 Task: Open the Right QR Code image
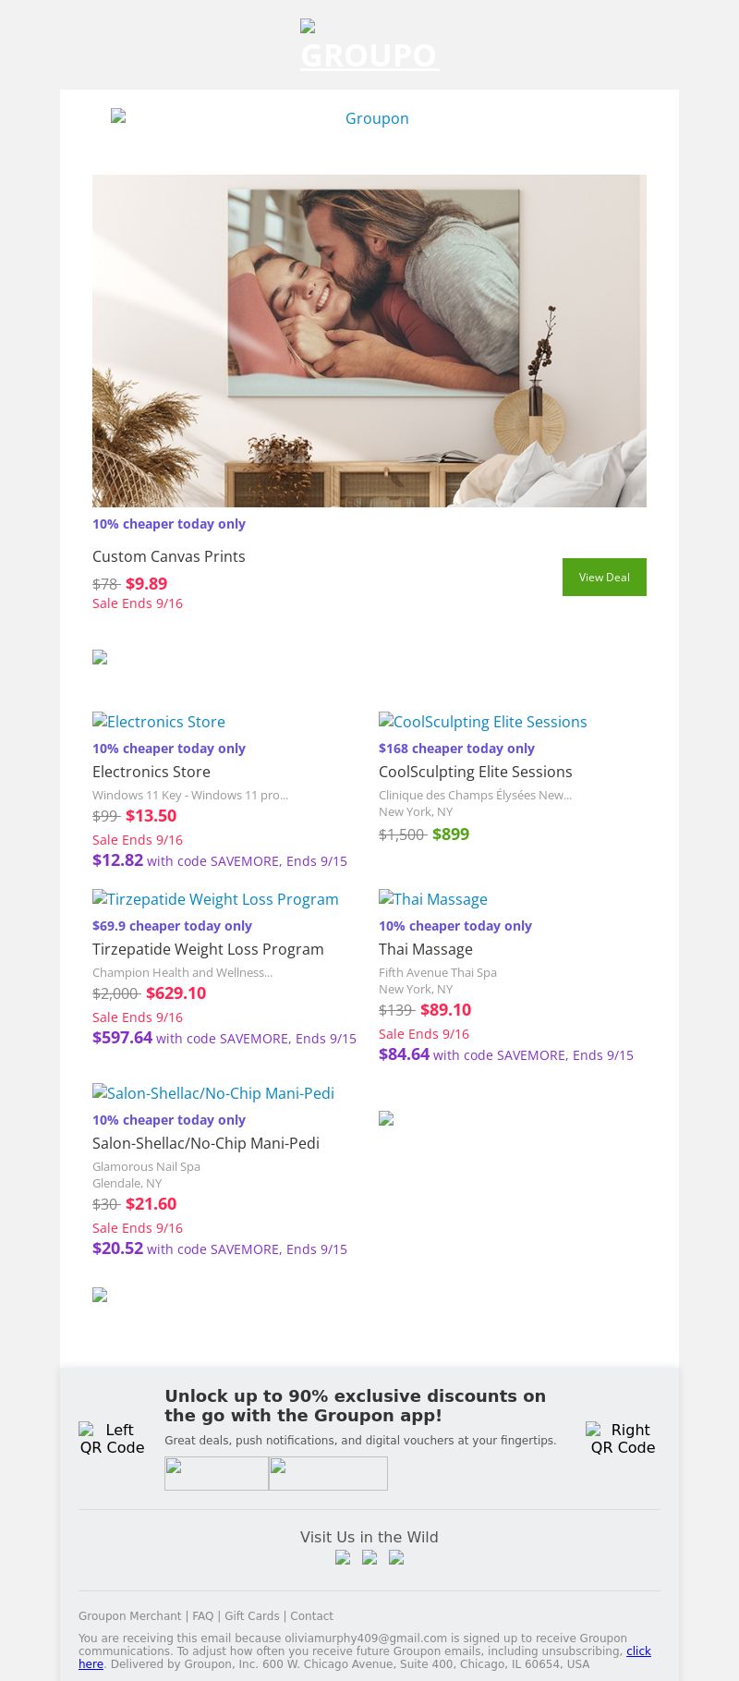click(x=623, y=1438)
